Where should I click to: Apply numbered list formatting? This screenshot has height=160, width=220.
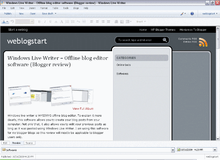pos(67,22)
